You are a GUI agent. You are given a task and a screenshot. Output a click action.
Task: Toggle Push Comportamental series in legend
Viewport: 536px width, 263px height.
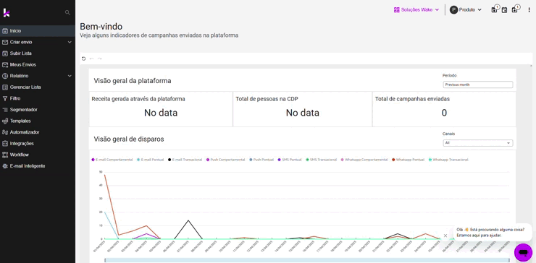[x=225, y=160]
